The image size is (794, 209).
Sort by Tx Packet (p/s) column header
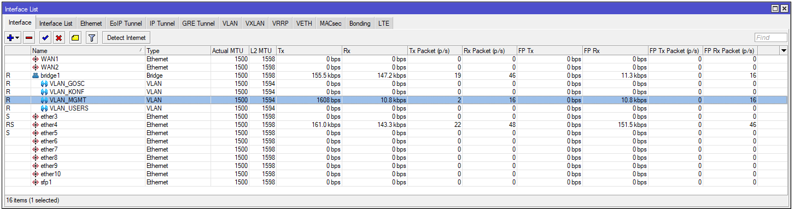(435, 50)
